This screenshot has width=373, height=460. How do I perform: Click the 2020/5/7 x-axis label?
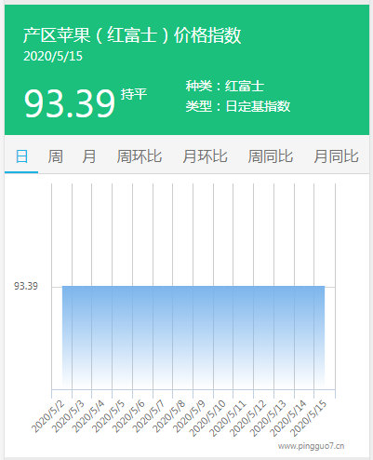pyautogui.click(x=149, y=417)
